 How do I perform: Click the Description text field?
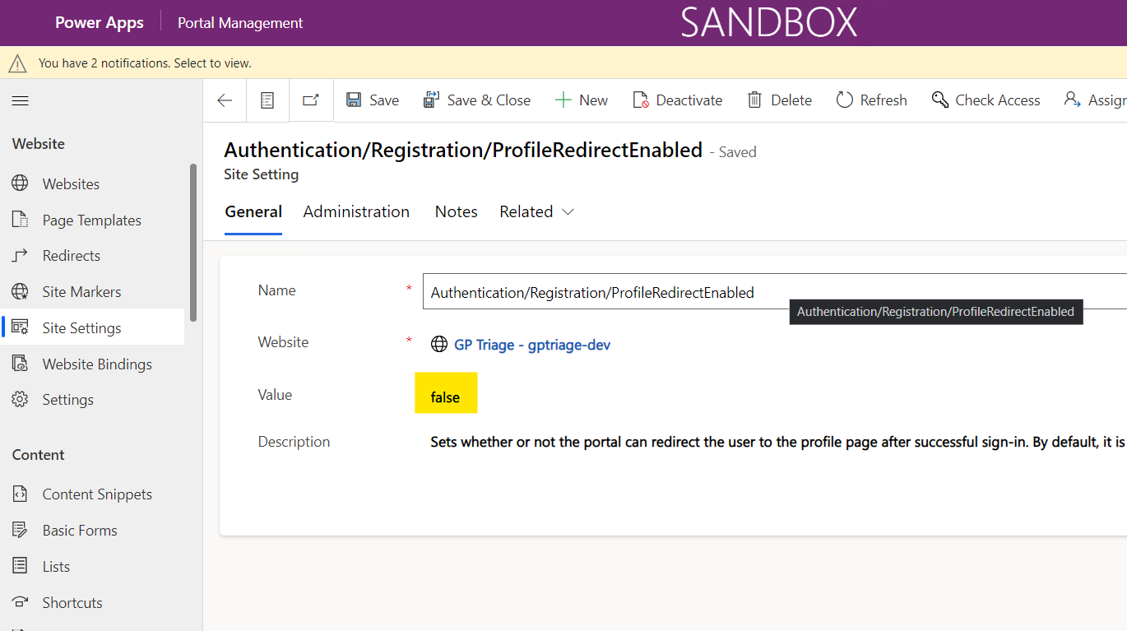[x=777, y=443]
